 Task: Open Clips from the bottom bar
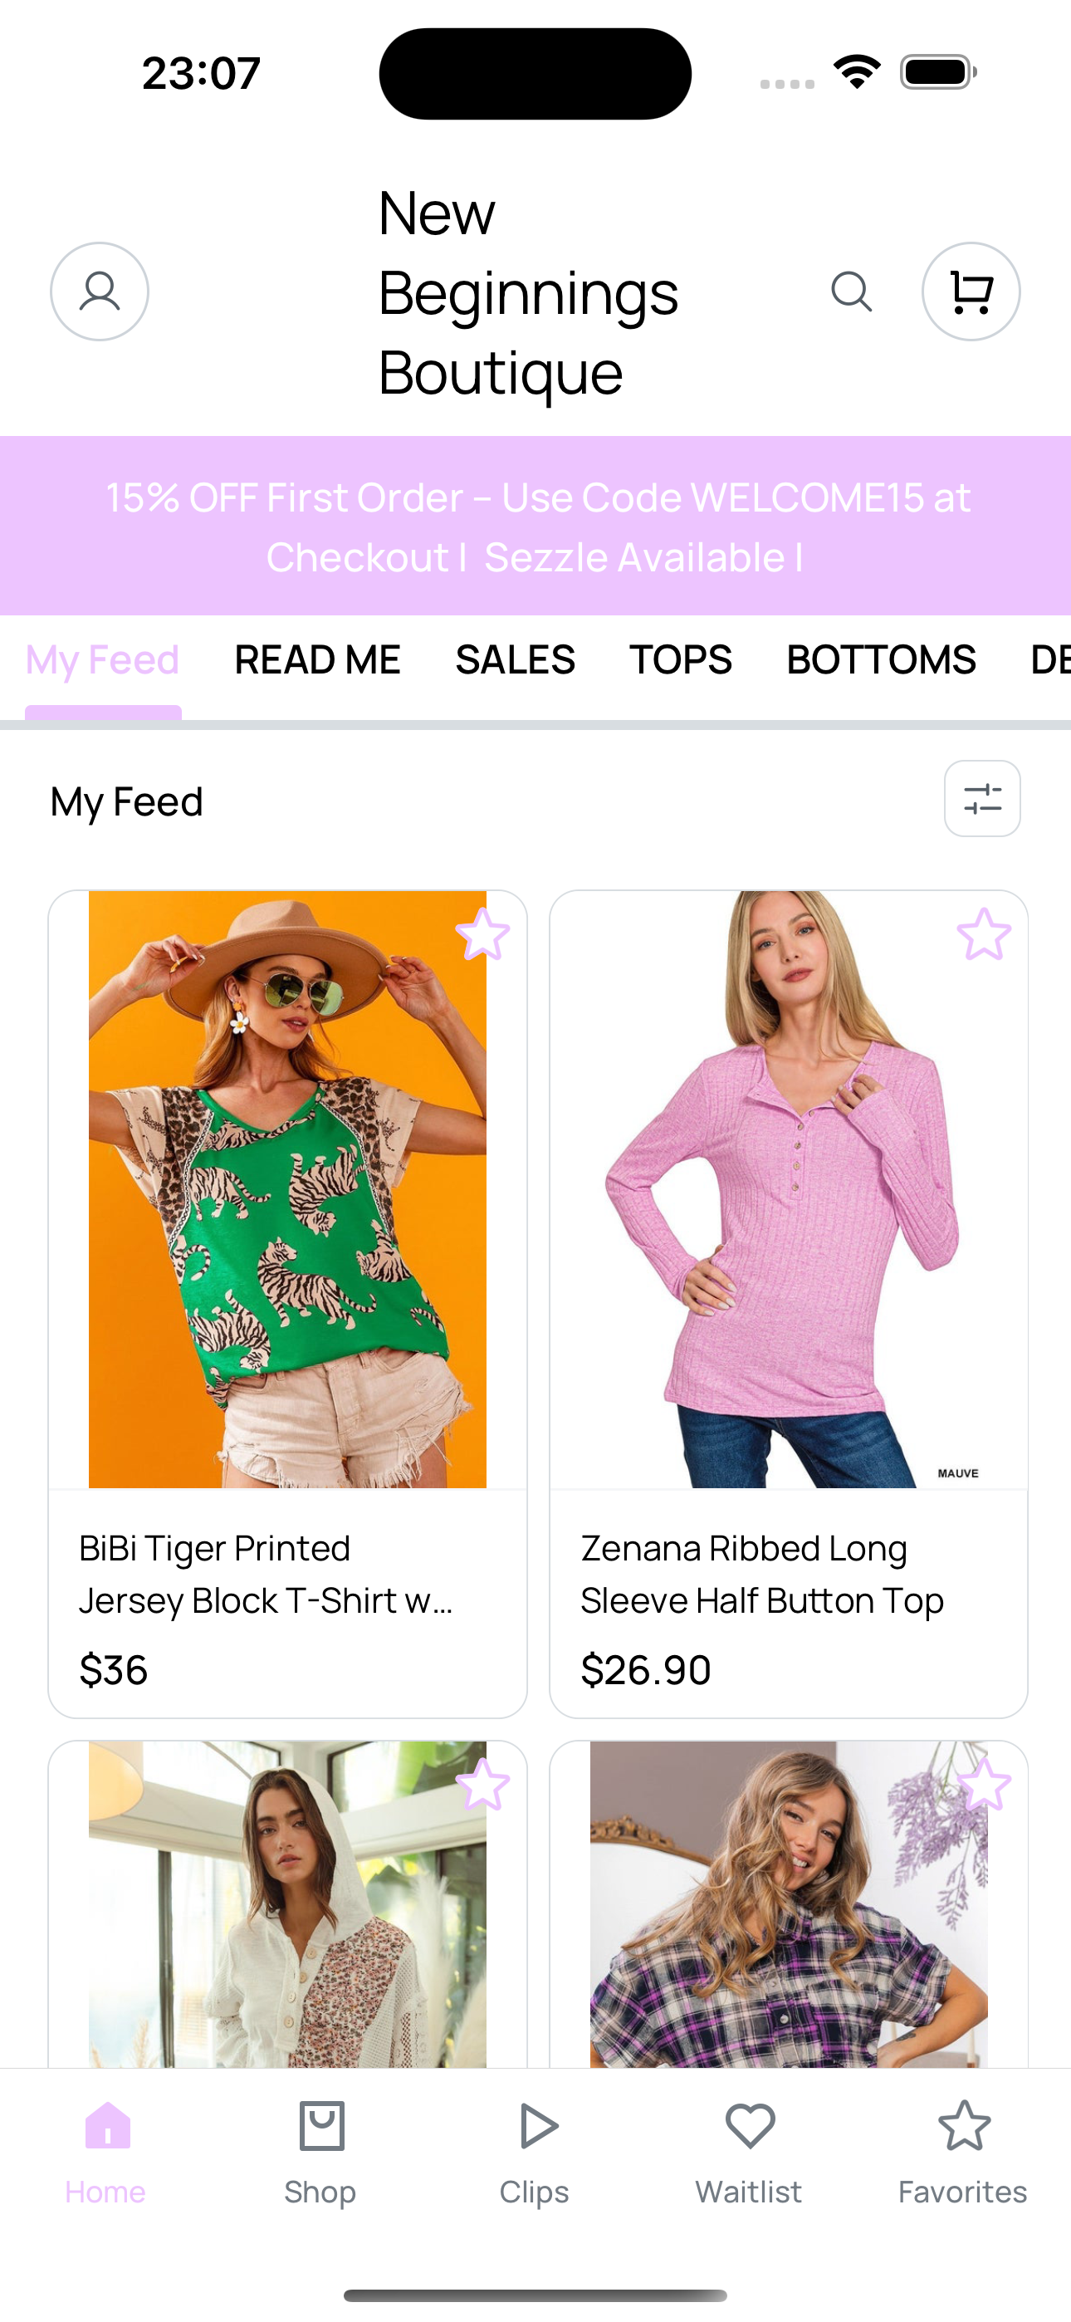click(535, 2153)
